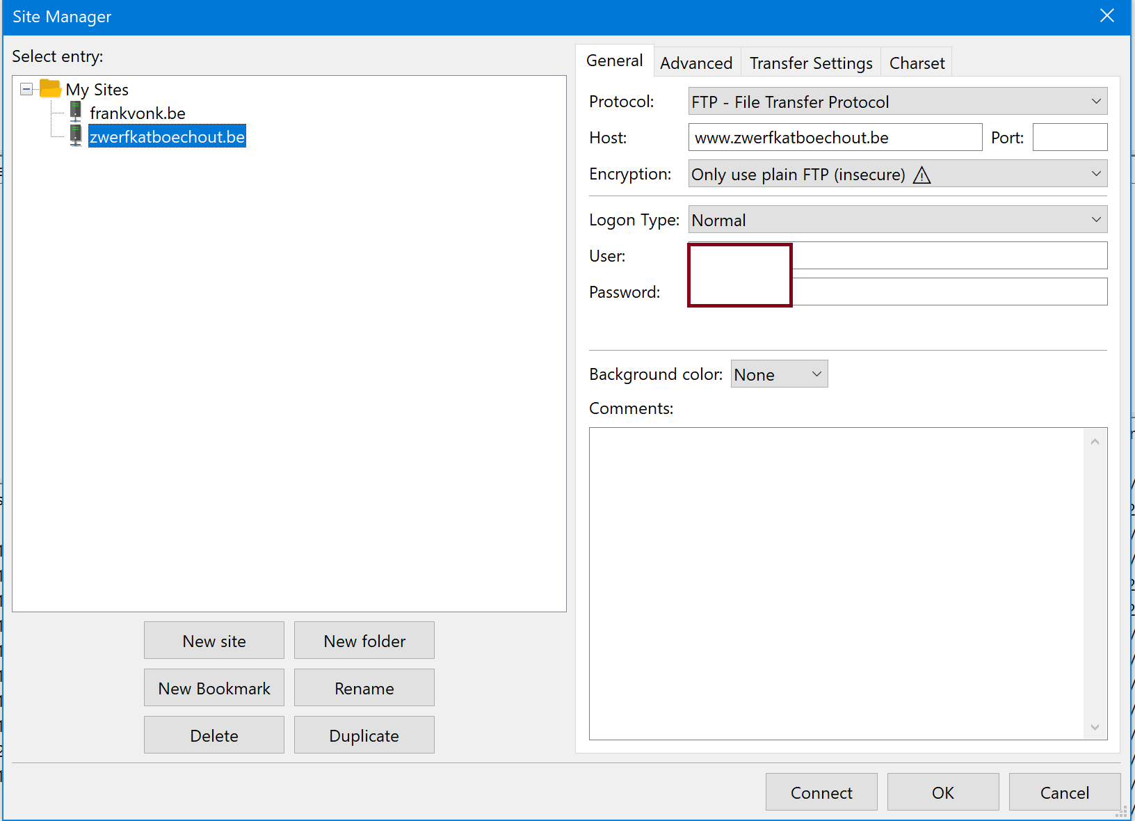The image size is (1135, 821).
Task: Open the Protocol dropdown
Action: 898,102
